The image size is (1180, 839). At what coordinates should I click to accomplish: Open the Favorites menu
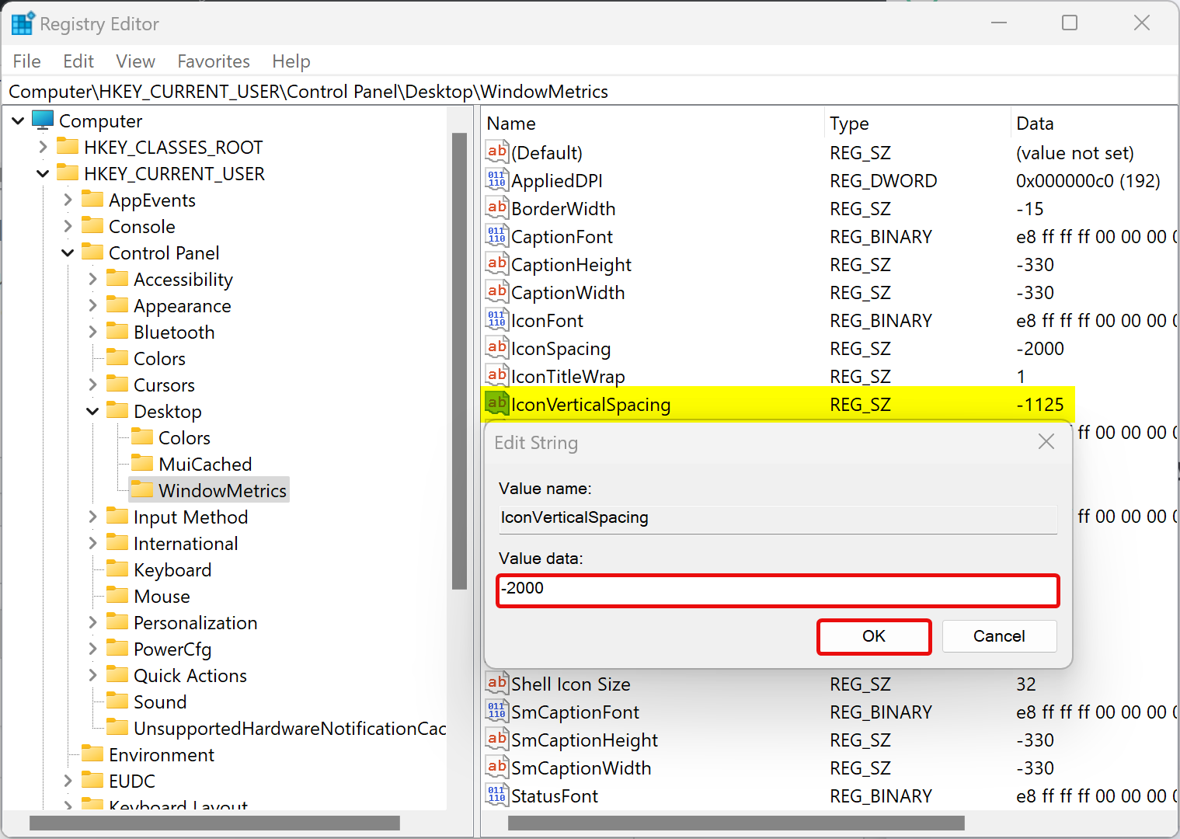click(x=214, y=61)
